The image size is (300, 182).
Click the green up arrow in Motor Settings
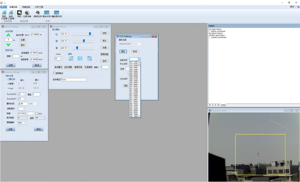click(8, 35)
